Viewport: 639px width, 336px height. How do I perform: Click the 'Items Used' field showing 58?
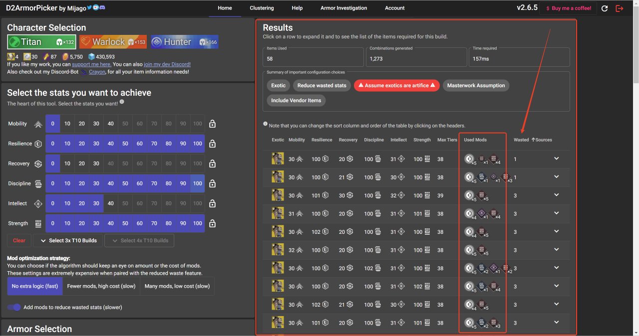pos(313,57)
